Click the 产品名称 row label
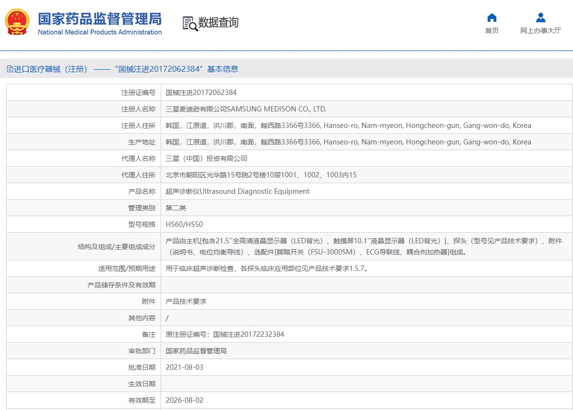Image resolution: width=573 pixels, height=410 pixels. [x=142, y=191]
